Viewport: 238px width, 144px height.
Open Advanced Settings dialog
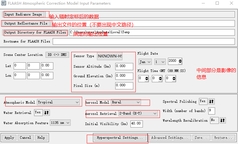170,137
